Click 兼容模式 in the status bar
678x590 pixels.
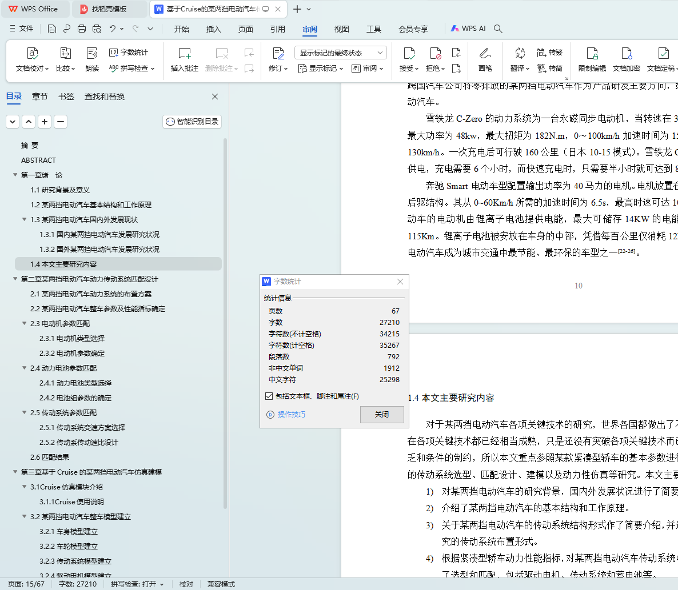(221, 584)
